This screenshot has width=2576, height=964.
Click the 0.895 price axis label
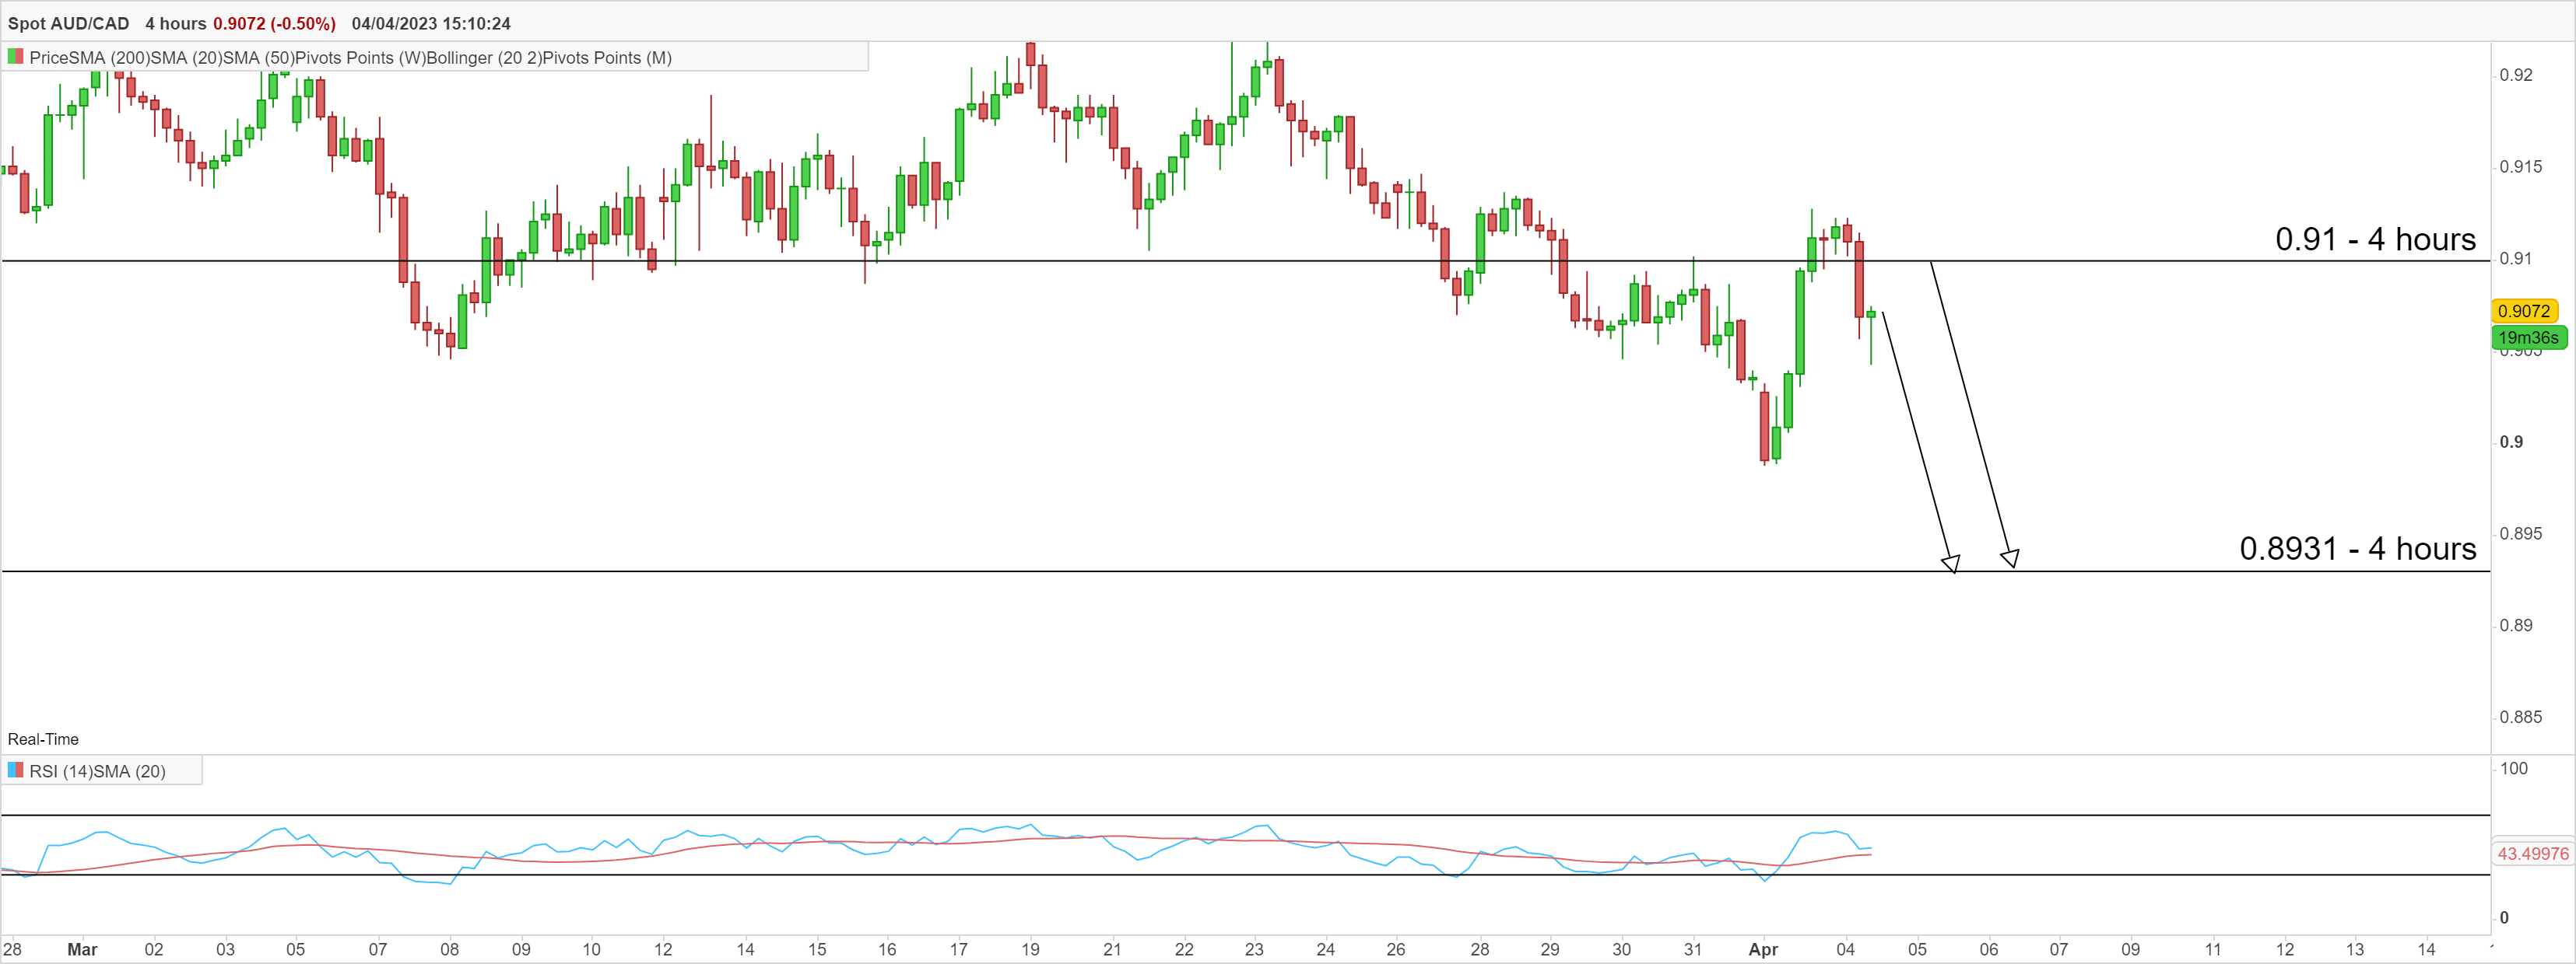point(2520,533)
